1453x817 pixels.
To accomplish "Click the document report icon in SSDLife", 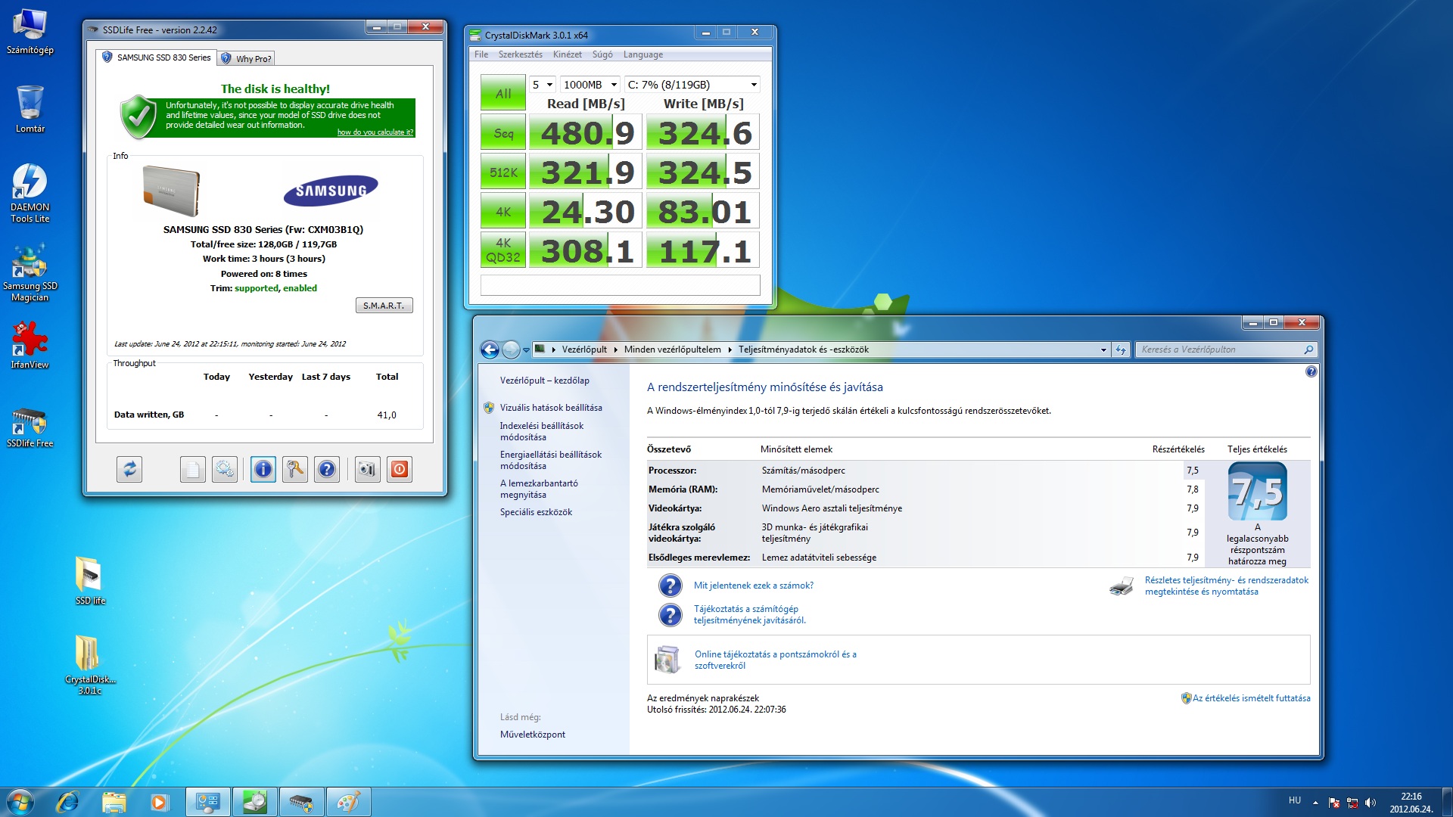I will tap(192, 470).
